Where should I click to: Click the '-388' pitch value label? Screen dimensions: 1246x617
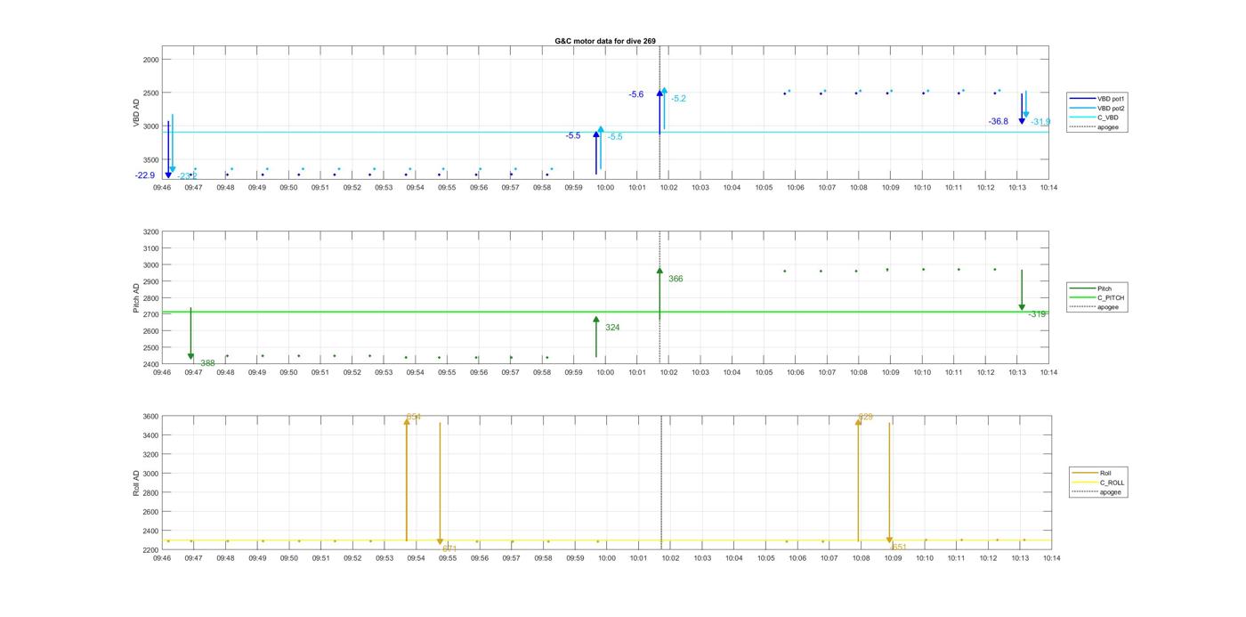(x=206, y=363)
